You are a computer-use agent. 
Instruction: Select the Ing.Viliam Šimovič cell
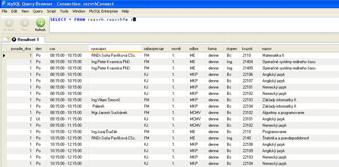click(115, 100)
